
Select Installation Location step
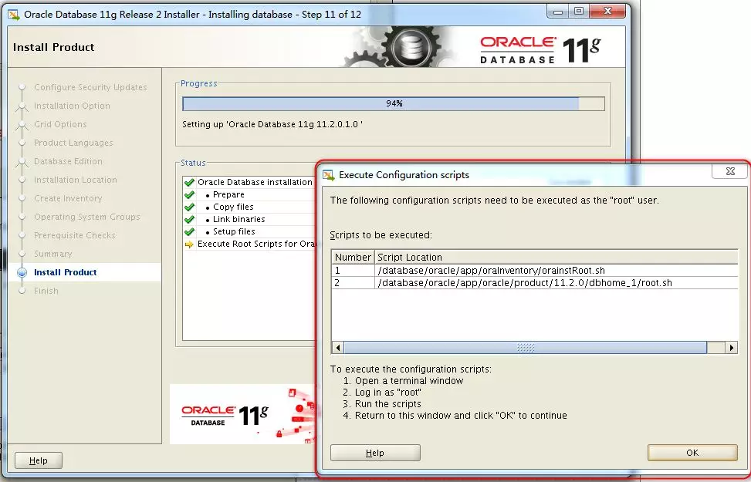point(75,180)
